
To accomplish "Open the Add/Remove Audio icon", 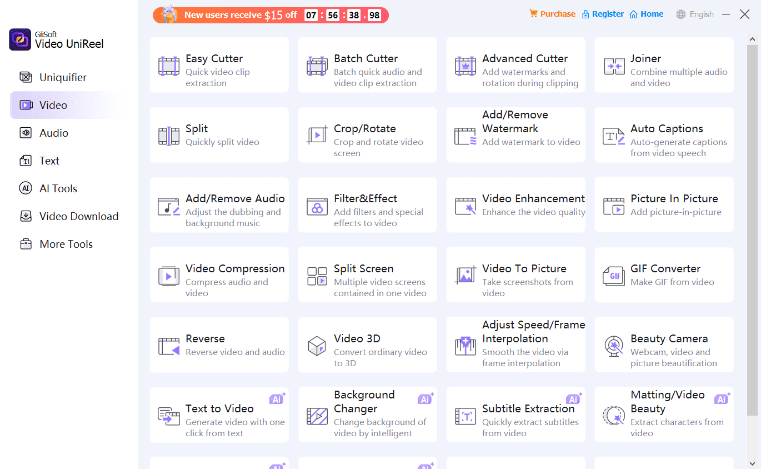I will pos(169,206).
